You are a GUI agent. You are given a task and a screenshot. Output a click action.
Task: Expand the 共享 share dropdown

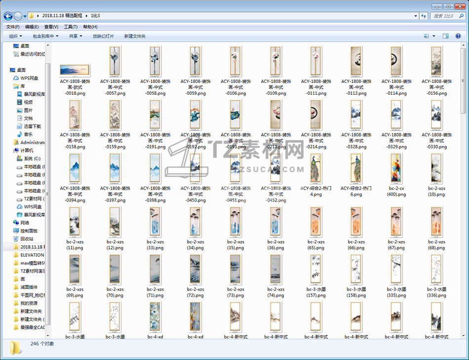pyautogui.click(x=76, y=36)
